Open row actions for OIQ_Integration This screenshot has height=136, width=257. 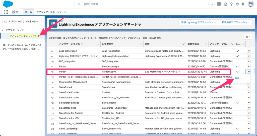(x=249, y=61)
